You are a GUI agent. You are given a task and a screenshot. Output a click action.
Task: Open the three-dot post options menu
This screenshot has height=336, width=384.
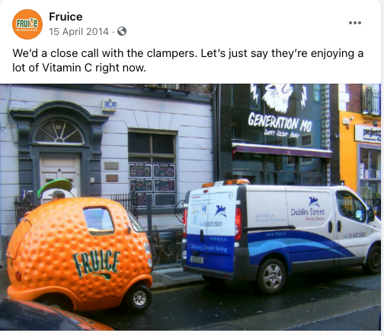point(355,23)
